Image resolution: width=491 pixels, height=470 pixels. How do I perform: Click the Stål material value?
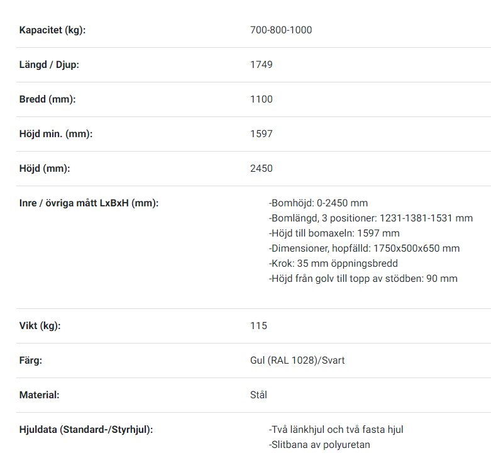click(x=258, y=394)
